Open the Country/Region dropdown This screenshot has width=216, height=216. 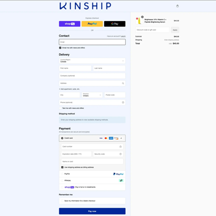pyautogui.click(x=92, y=61)
